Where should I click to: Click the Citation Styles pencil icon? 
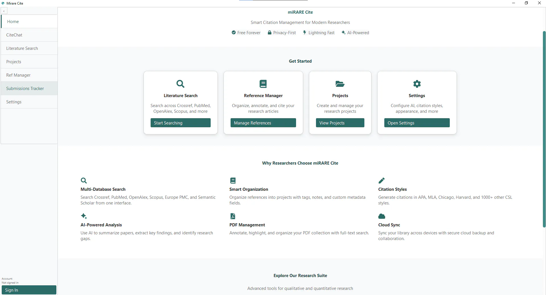pyautogui.click(x=381, y=181)
